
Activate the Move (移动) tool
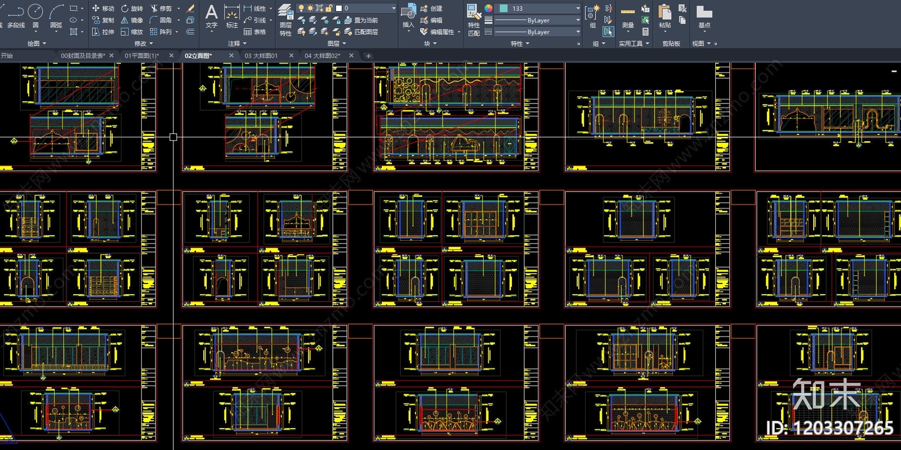pyautogui.click(x=103, y=8)
